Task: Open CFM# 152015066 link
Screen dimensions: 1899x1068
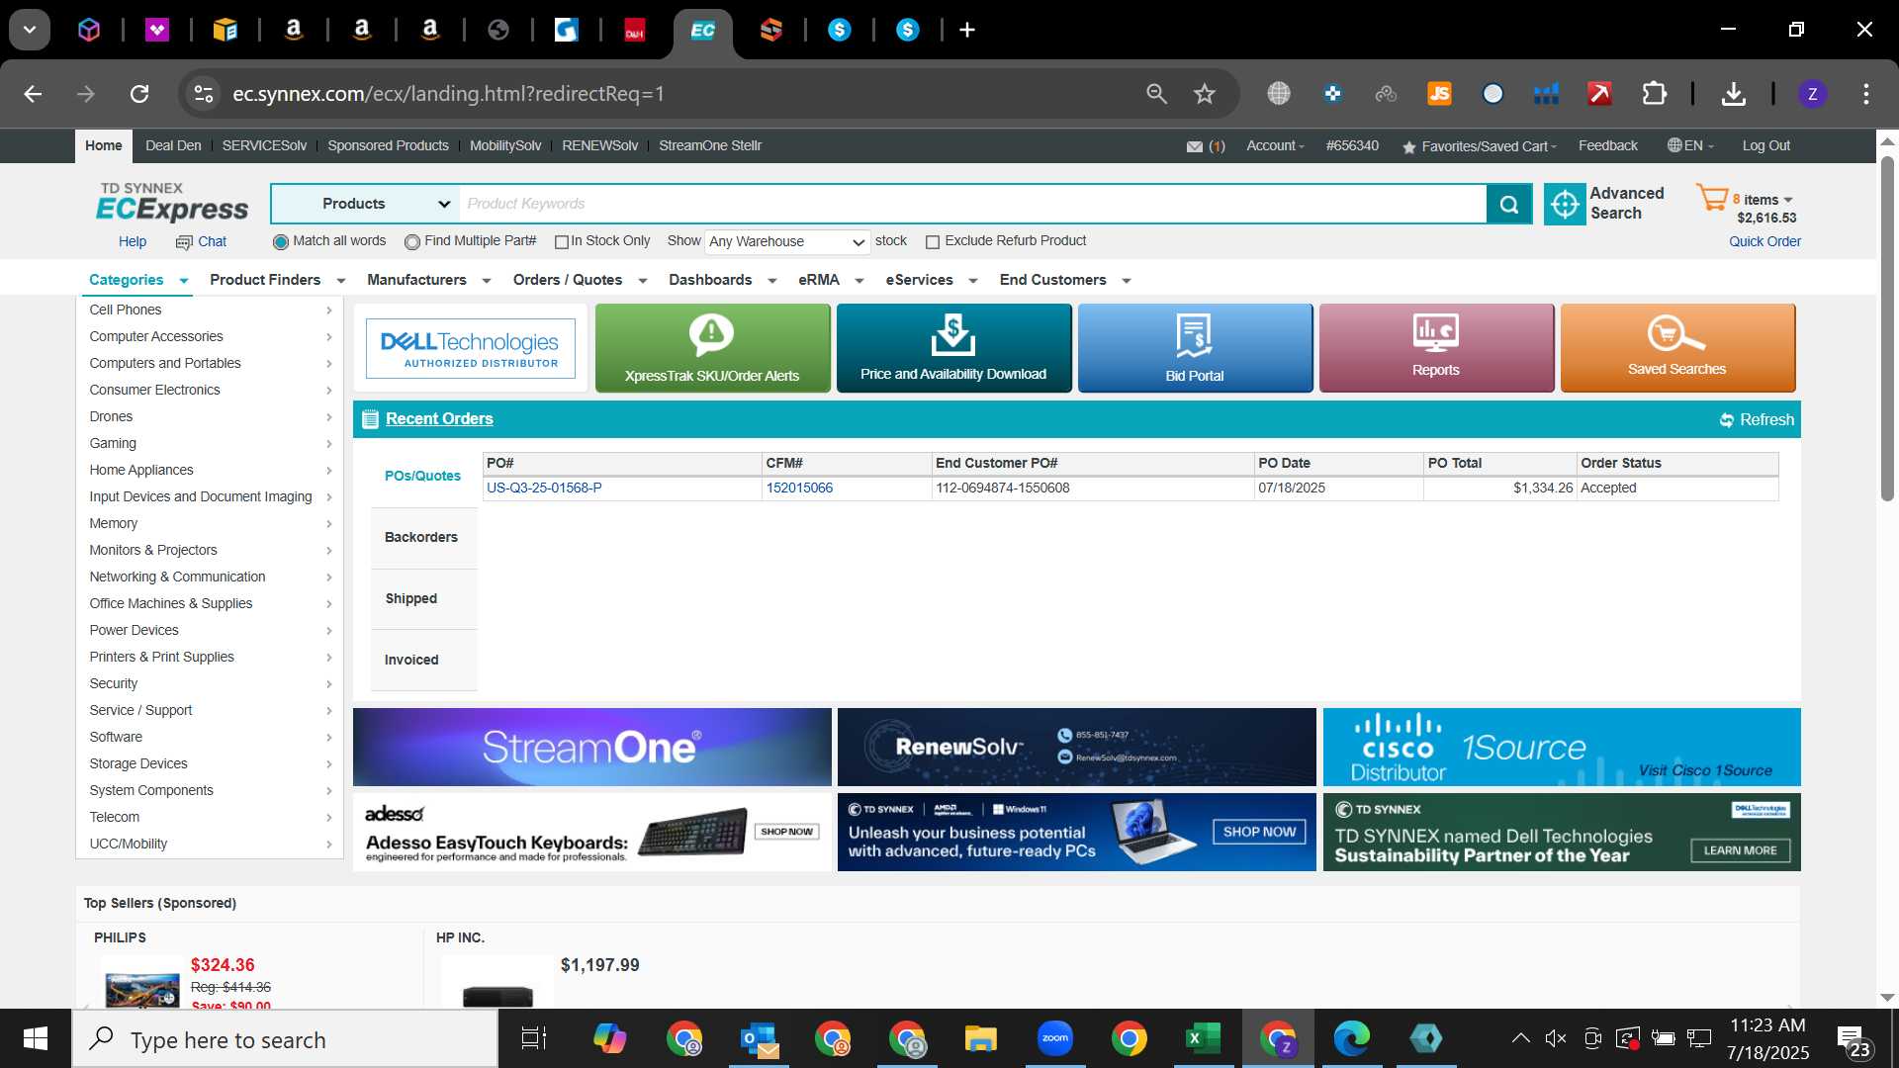Action: tap(799, 488)
